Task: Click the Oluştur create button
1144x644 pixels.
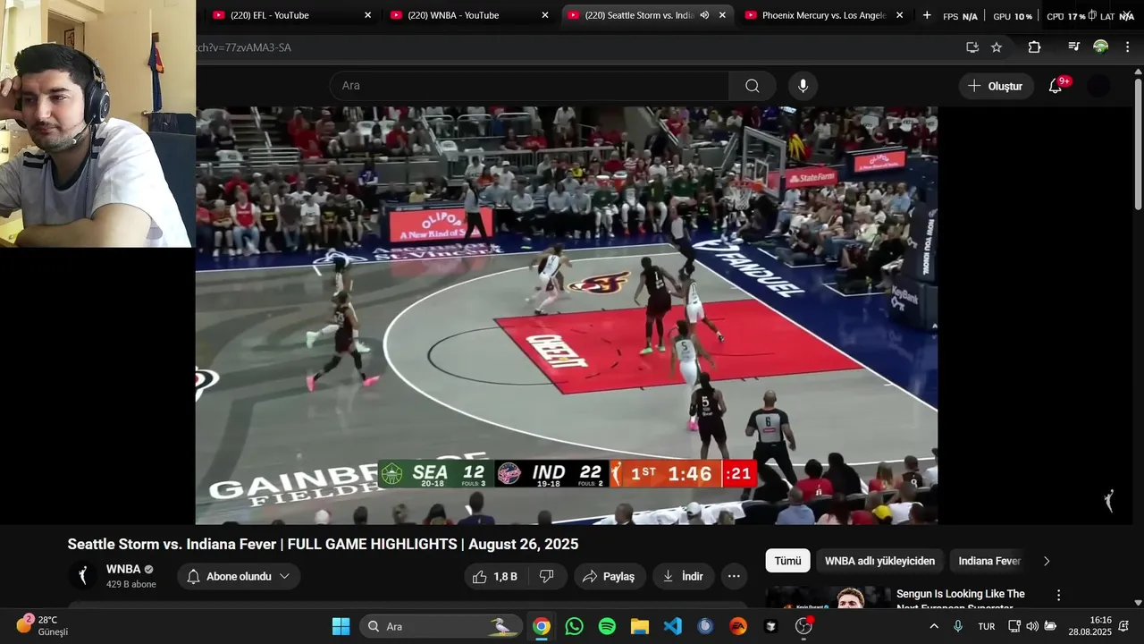Action: [x=997, y=86]
